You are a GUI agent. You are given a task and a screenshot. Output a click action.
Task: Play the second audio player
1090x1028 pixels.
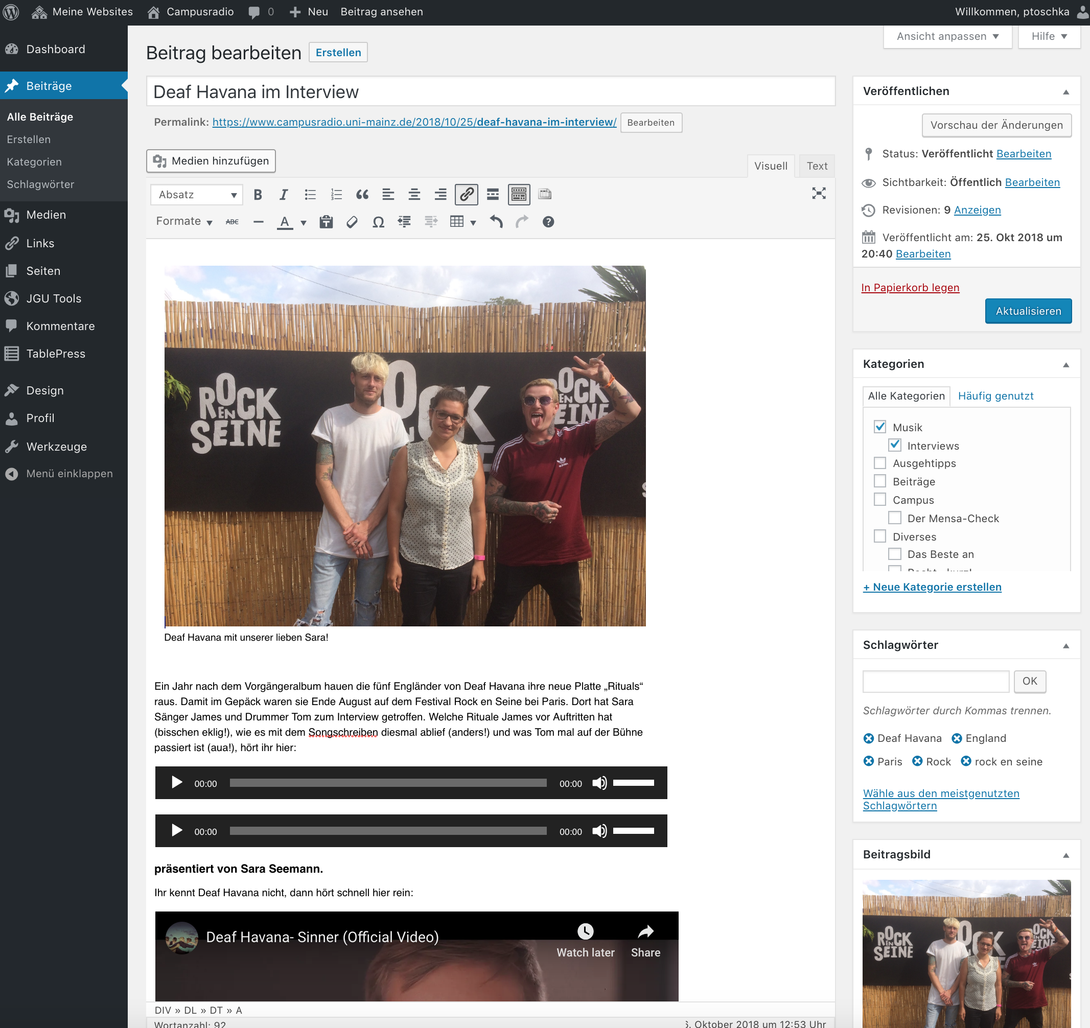pos(176,831)
